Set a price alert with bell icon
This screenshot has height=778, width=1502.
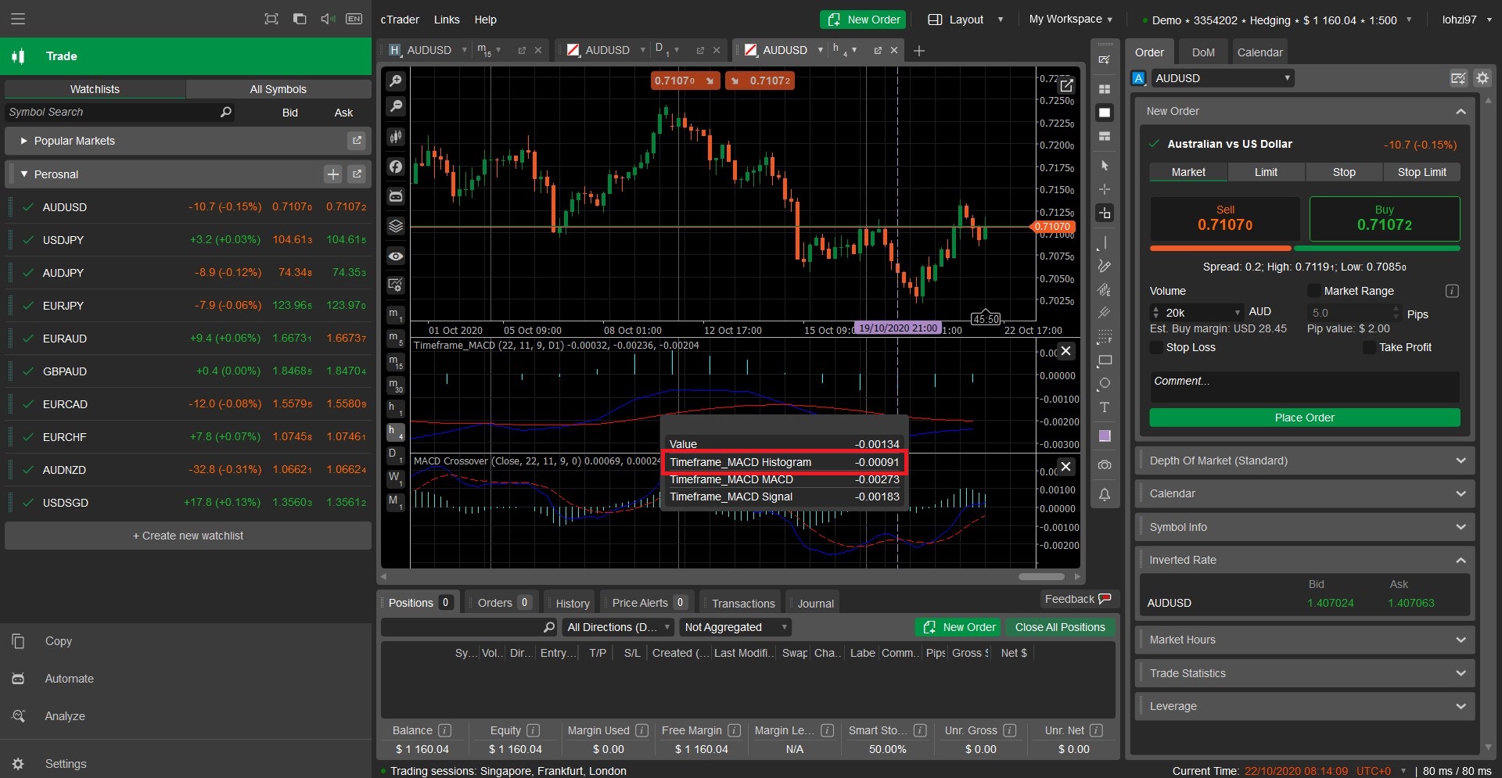click(x=1105, y=494)
